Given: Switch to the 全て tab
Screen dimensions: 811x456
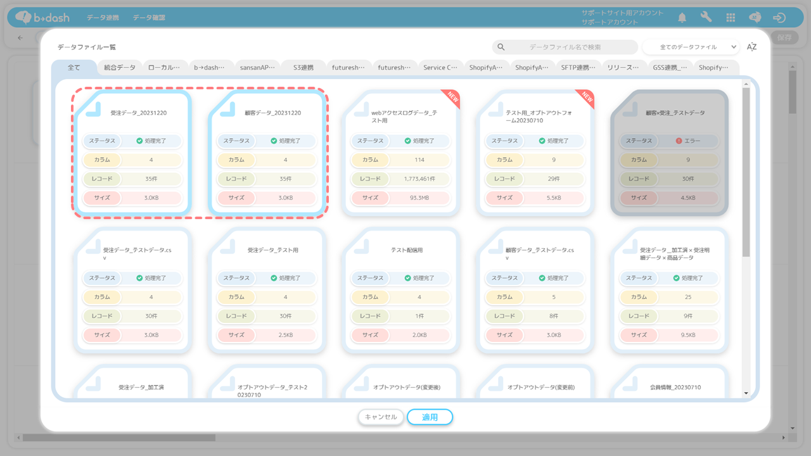Looking at the screenshot, I should [74, 67].
